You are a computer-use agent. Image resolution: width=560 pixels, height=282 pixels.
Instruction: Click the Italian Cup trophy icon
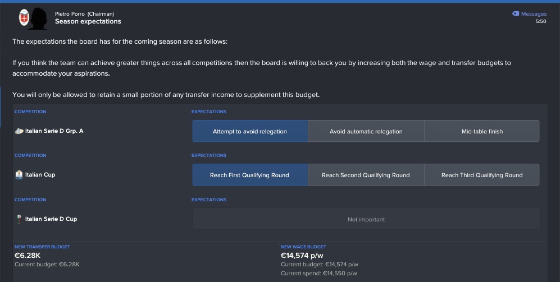pos(19,175)
